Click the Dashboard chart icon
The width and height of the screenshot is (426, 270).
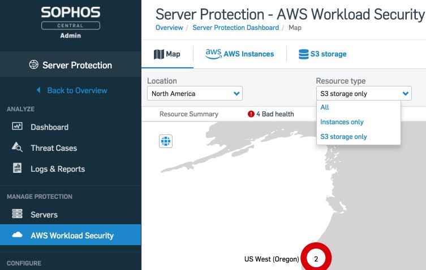coord(17,126)
